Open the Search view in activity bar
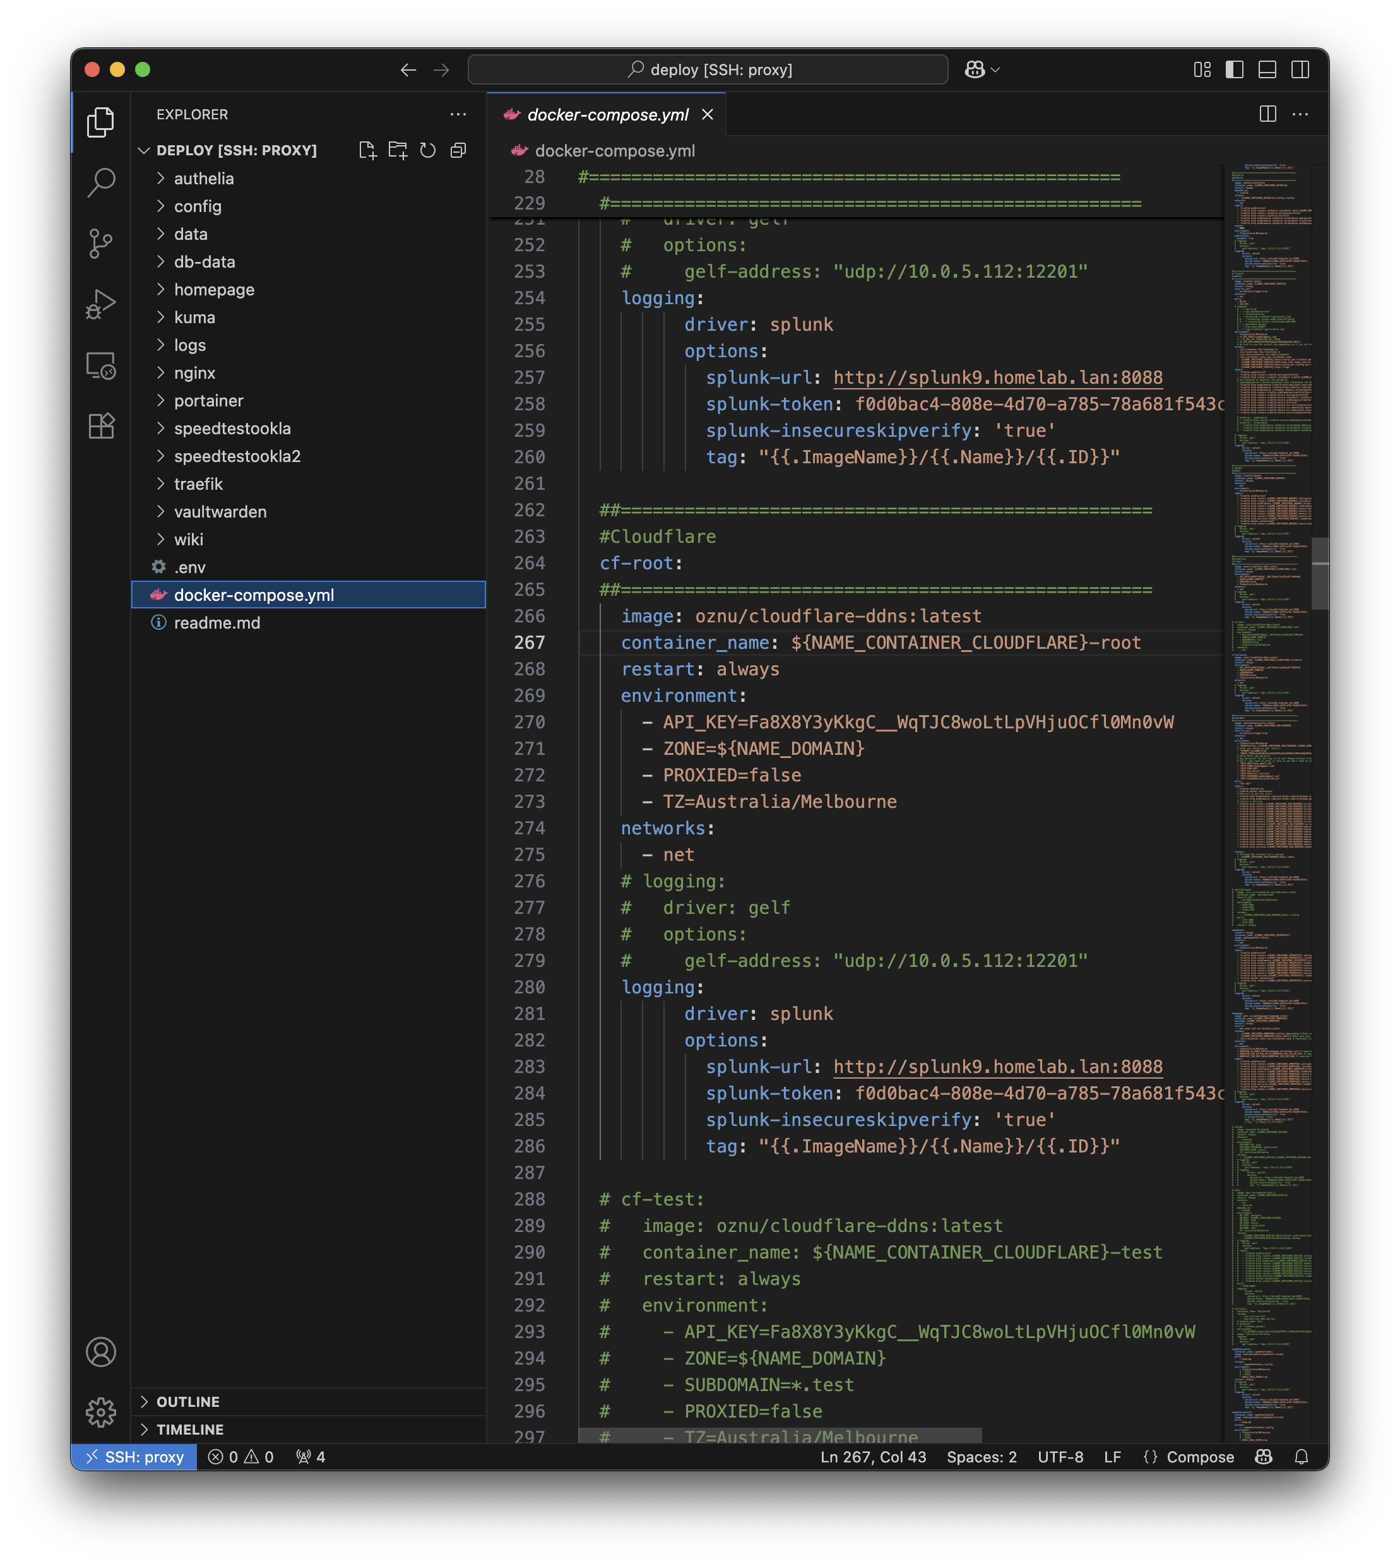Image resolution: width=1400 pixels, height=1564 pixels. tap(101, 182)
